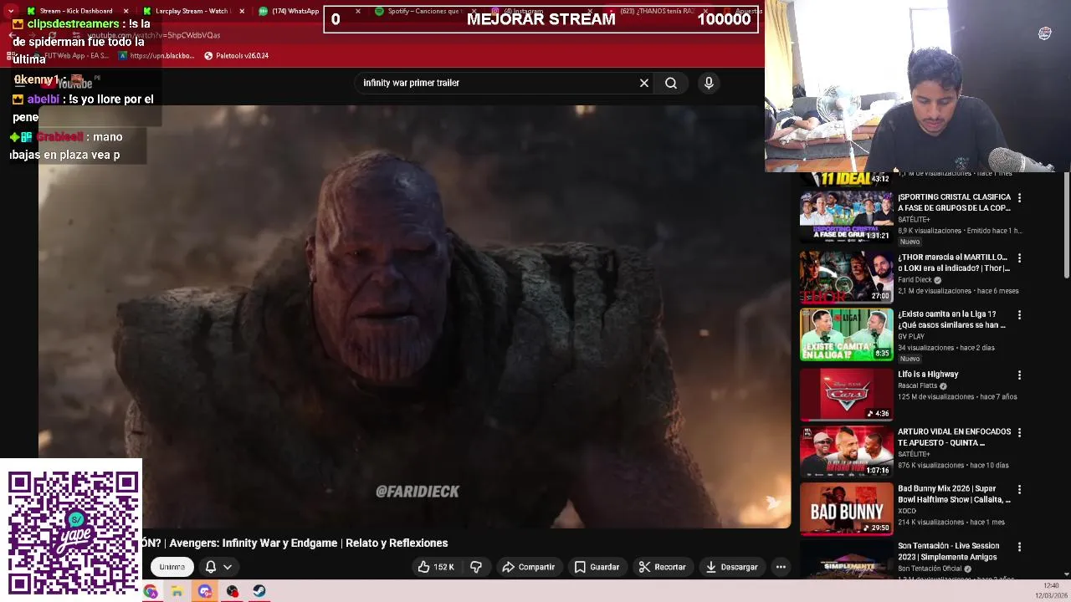
Task: Open the options menu for 'Life Is a Highway'
Action: point(1019,375)
